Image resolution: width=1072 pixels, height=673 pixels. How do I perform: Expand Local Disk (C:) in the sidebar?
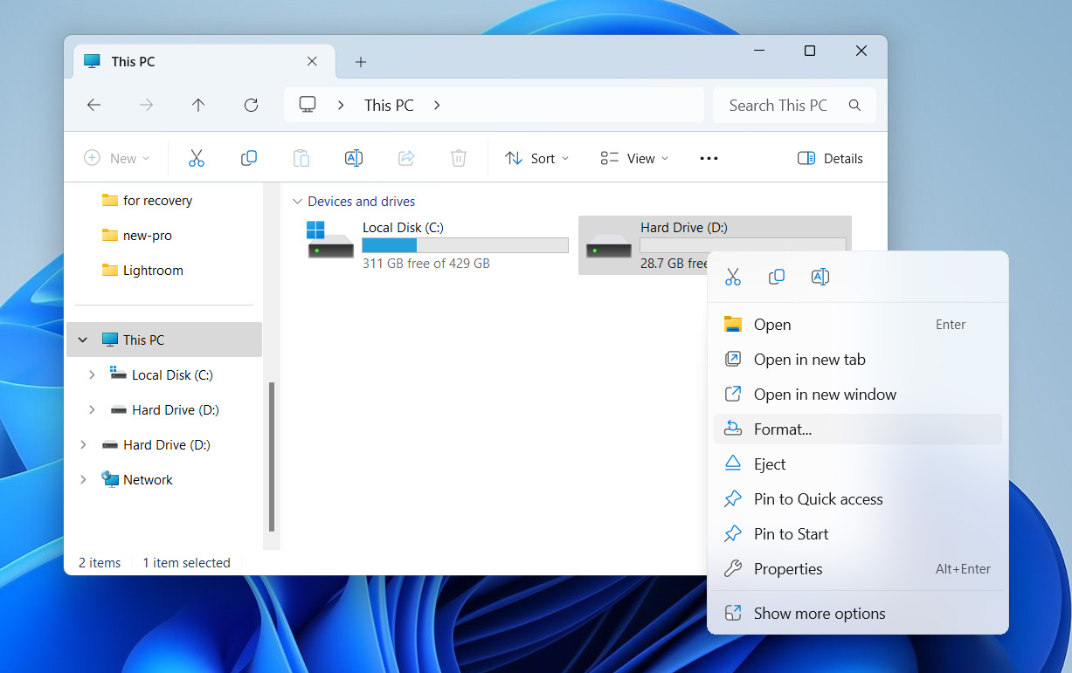[x=92, y=374]
